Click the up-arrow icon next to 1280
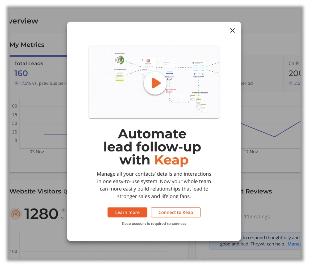The image size is (309, 268). tap(63, 210)
